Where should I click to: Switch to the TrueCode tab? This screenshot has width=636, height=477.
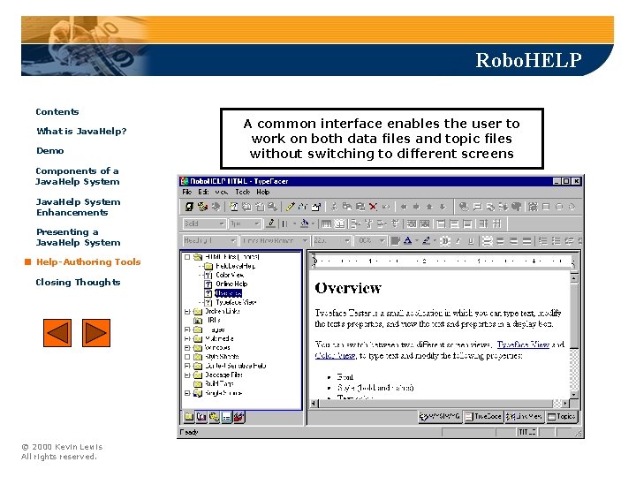[483, 417]
